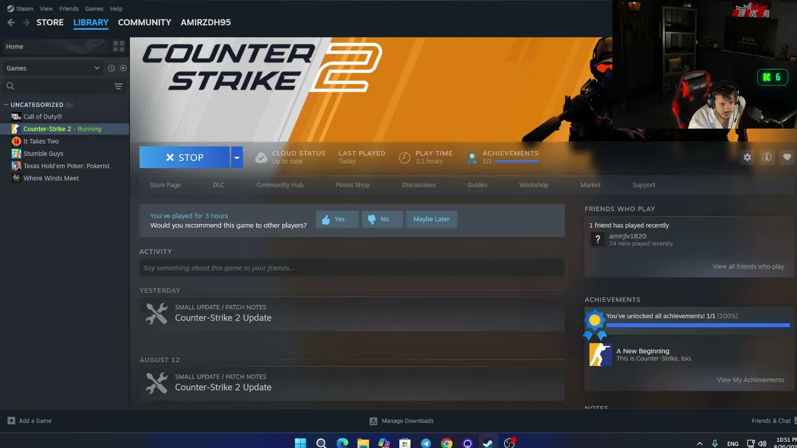The image size is (797, 448).
Task: Open the Workshop link
Action: [x=534, y=185]
